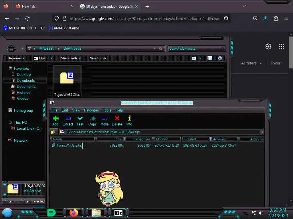Sort 7-Zip list by Size column

click(110, 139)
